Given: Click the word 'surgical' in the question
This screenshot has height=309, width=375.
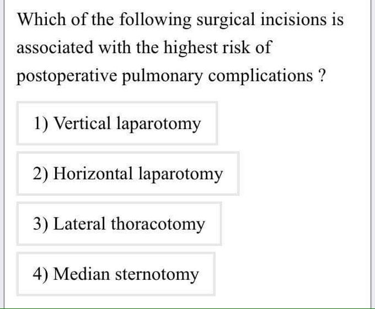Looking at the screenshot, I should pos(226,20).
